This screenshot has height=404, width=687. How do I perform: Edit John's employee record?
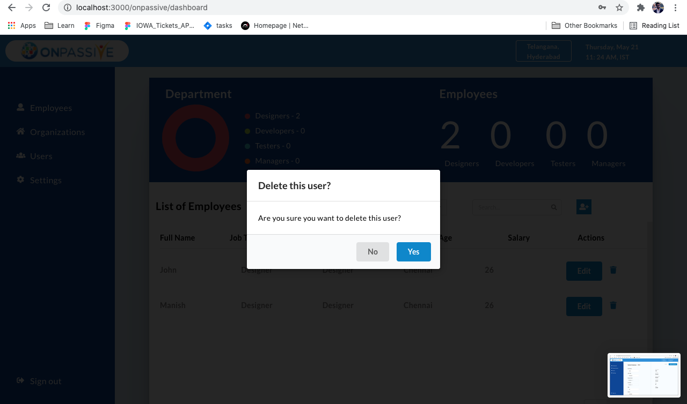point(584,271)
